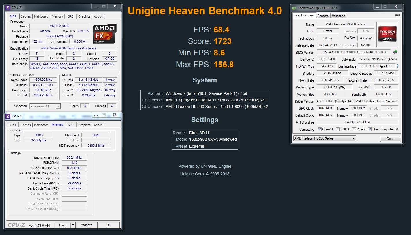Click the Driver Version field in GPU-Z
The image size is (411, 235).
(x=357, y=101)
